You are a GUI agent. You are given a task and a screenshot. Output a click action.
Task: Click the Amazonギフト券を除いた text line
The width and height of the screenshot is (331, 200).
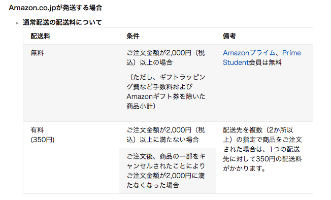pos(166,96)
